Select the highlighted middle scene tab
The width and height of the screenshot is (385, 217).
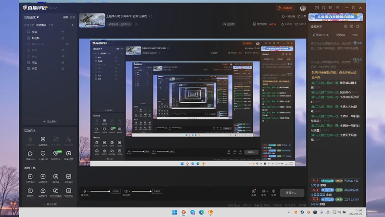tap(41, 25)
